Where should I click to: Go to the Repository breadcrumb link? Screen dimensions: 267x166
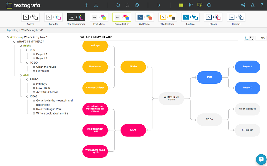12,30
